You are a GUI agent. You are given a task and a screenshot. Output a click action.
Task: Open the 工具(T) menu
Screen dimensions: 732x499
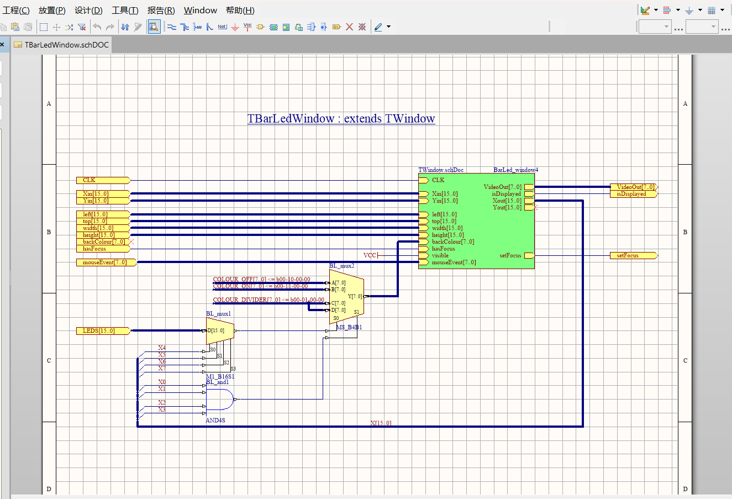coord(125,10)
